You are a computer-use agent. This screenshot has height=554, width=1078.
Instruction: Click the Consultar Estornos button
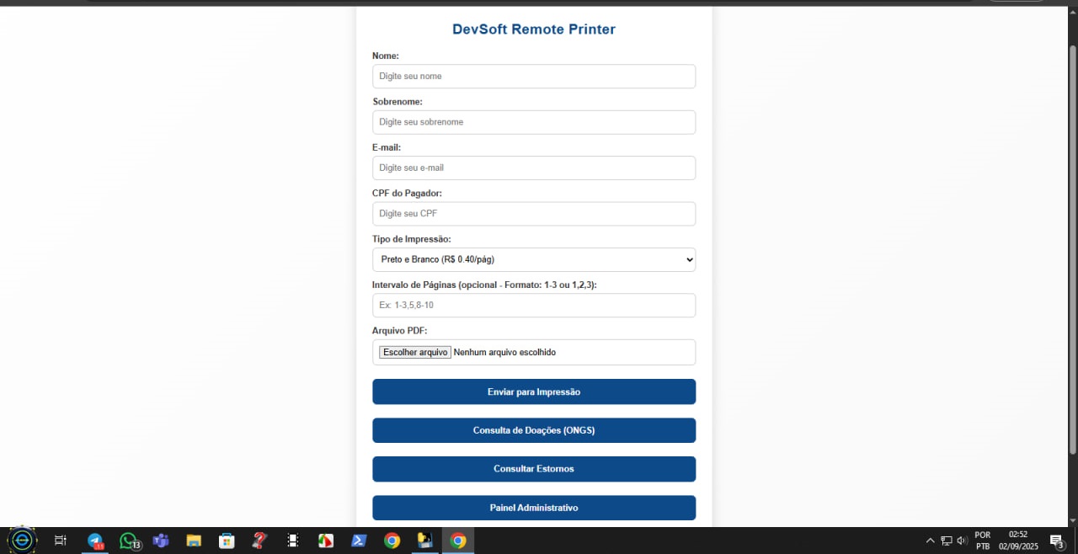point(534,469)
